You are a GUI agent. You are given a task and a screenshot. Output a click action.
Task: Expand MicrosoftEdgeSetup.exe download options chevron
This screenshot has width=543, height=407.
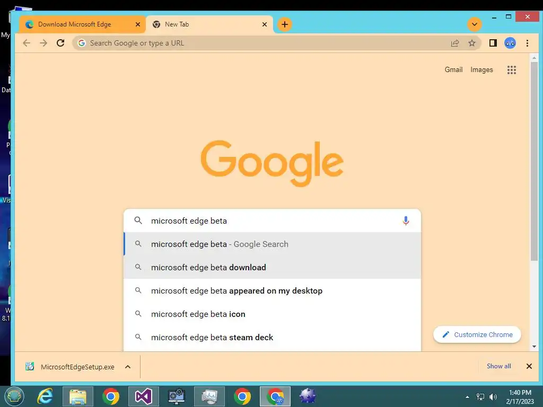pos(128,367)
